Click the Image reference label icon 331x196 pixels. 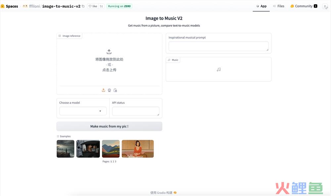click(x=60, y=36)
